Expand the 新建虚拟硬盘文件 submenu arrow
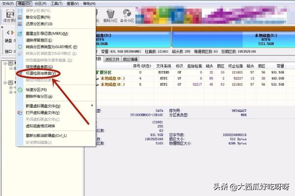 pyautogui.click(x=92, y=106)
